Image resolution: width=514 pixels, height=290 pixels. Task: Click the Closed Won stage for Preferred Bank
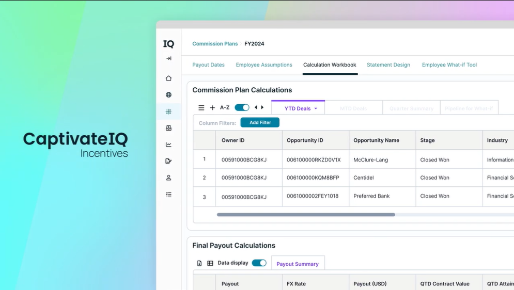click(449, 197)
